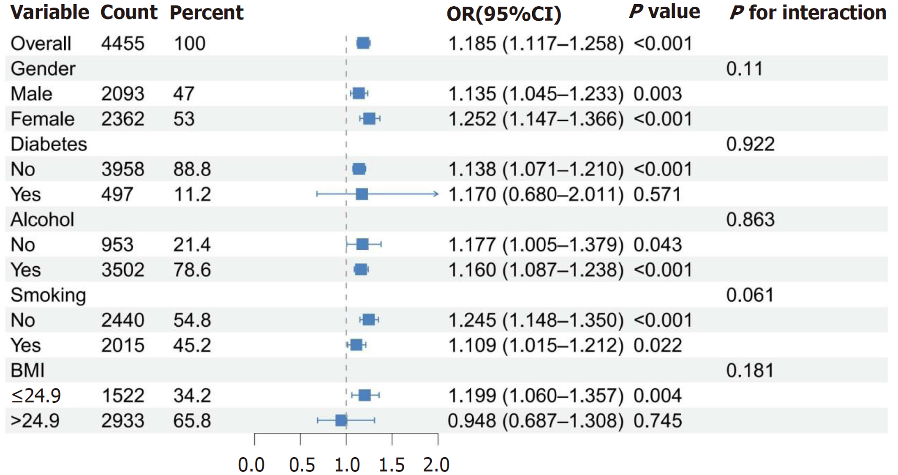This screenshot has height=475, width=898.
Task: Select the Diabetes Yes confidence interval marker
Action: click(362, 194)
